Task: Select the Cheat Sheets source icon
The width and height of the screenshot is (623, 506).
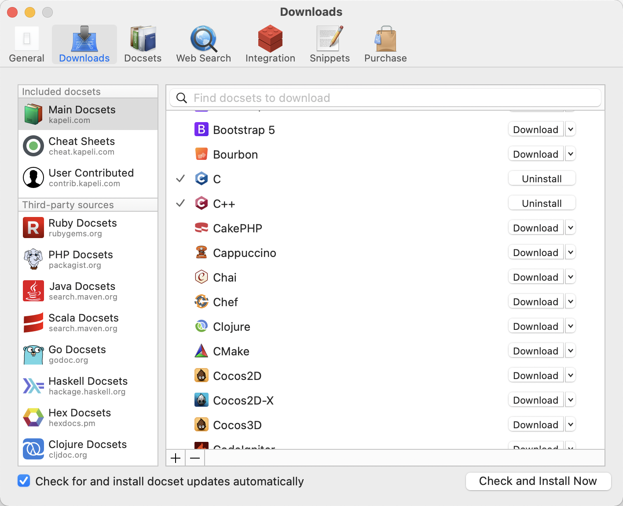Action: [33, 146]
